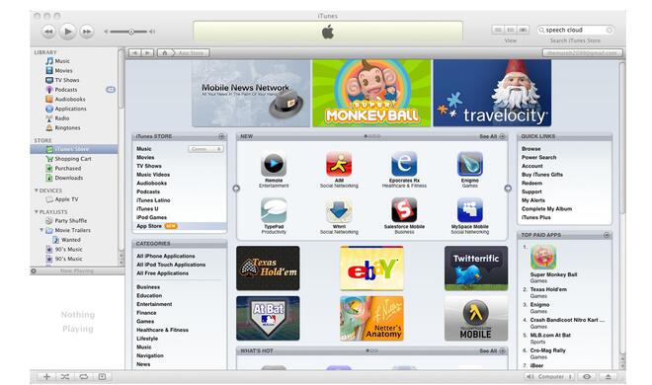The width and height of the screenshot is (652, 385).
Task: Collapse the Devices section
Action: [37, 191]
